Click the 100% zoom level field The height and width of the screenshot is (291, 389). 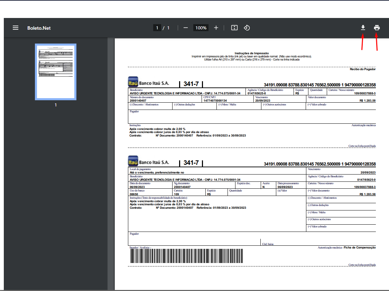click(201, 28)
